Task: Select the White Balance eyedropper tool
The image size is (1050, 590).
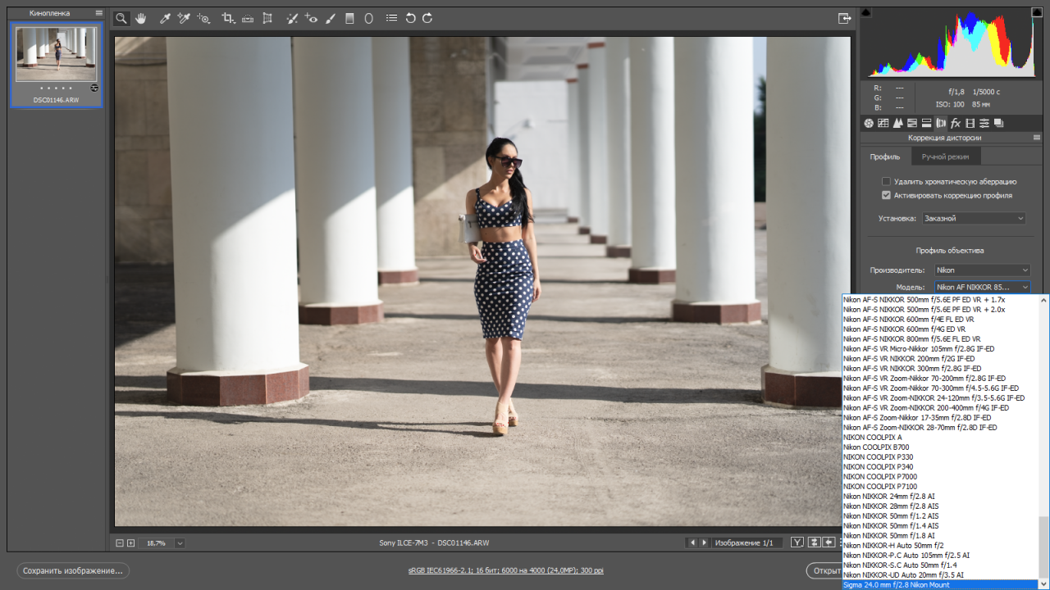Action: click(x=165, y=18)
